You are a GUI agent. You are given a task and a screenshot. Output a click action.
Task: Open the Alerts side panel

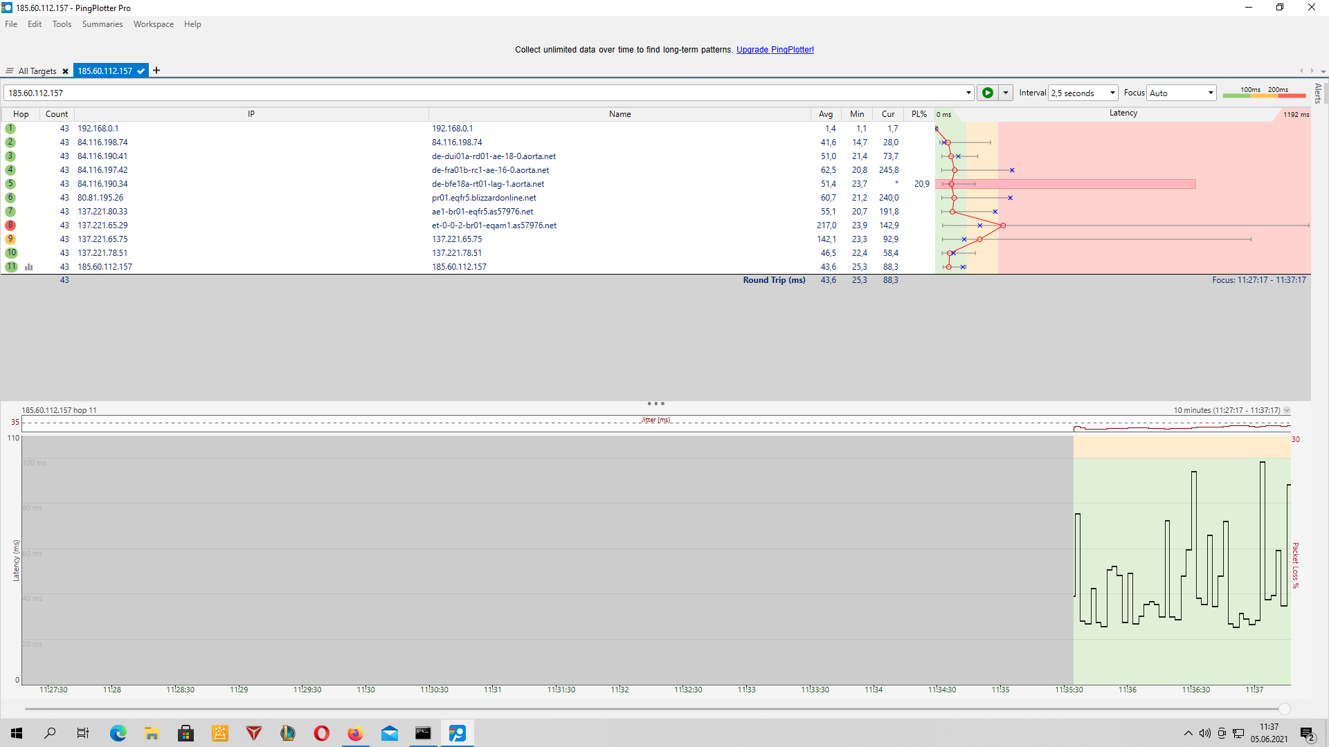click(1318, 93)
